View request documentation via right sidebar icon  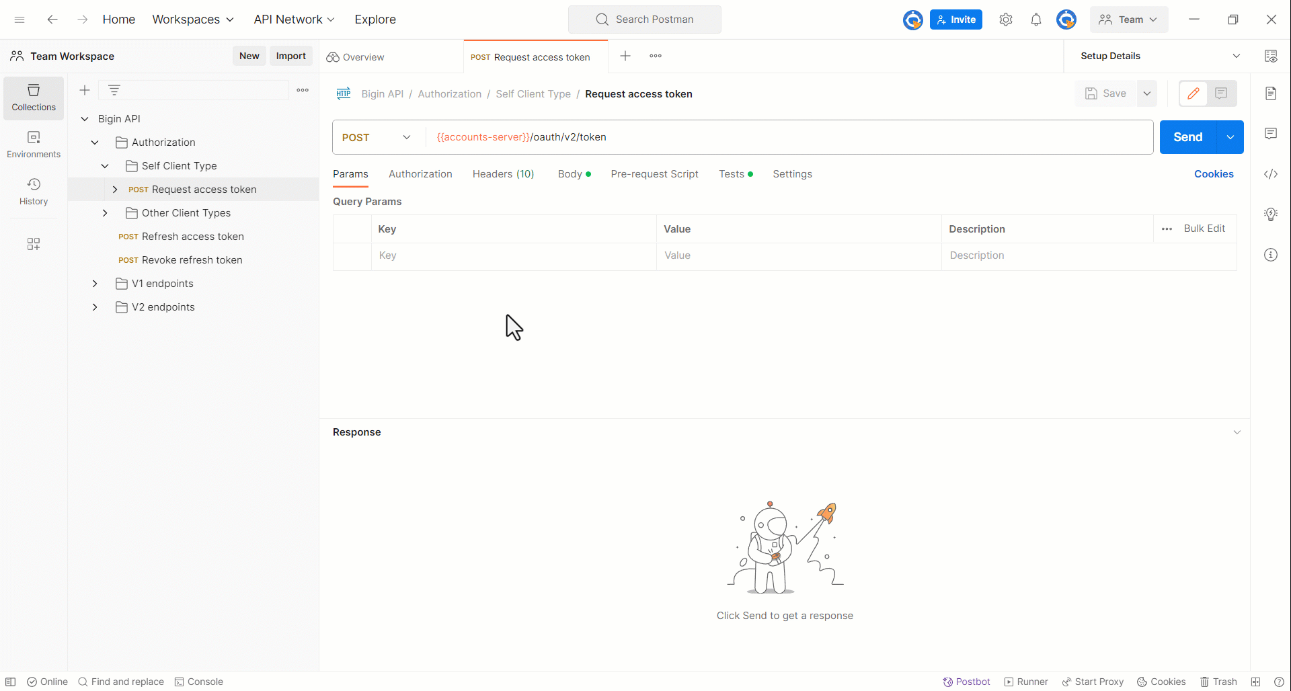1271,93
